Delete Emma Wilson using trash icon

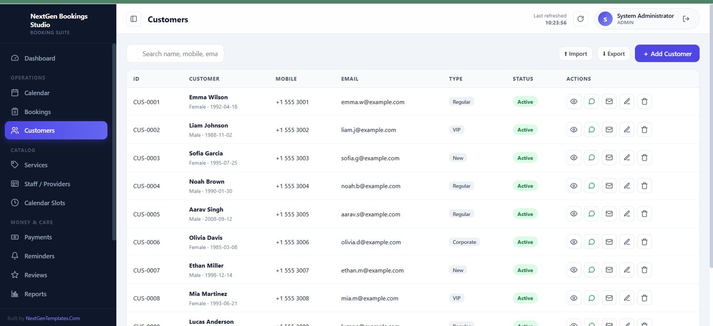click(x=644, y=102)
